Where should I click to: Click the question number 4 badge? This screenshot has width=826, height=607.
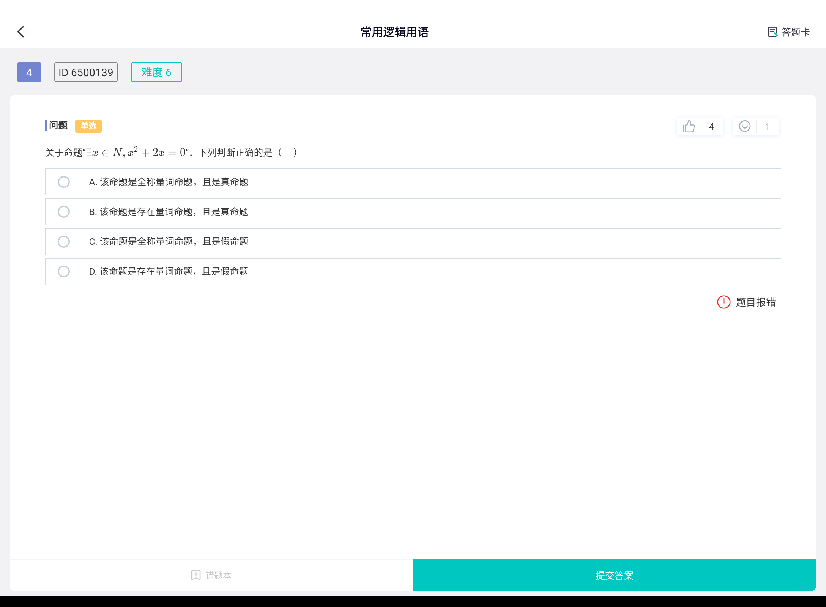pos(29,72)
